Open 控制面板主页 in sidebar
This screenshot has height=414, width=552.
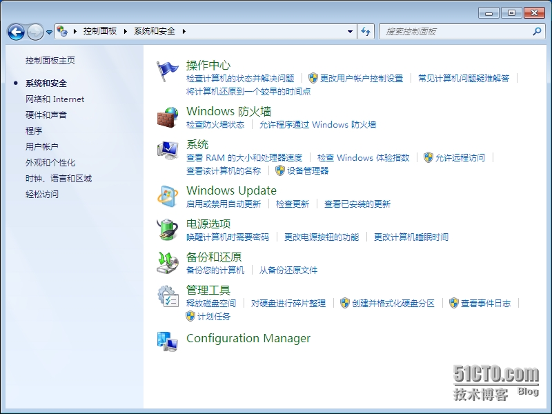tap(50, 61)
